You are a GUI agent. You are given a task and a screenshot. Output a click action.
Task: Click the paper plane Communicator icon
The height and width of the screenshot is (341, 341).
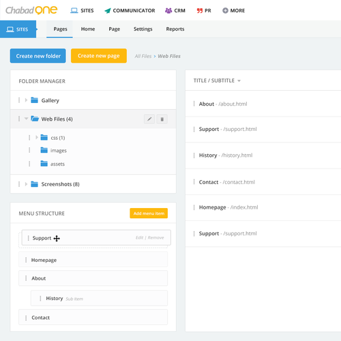108,11
